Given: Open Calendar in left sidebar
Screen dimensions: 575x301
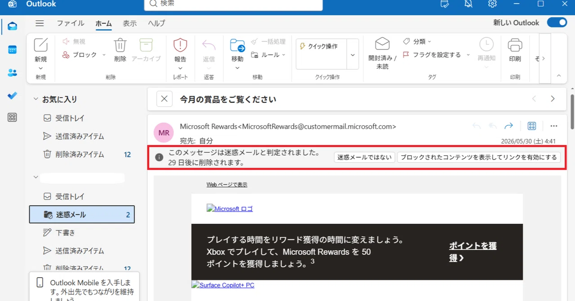Looking at the screenshot, I should coord(13,49).
